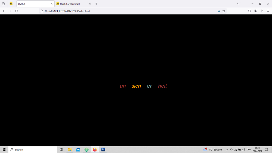
Task: Switch to Firefox on the taskbar
Action: (95, 149)
